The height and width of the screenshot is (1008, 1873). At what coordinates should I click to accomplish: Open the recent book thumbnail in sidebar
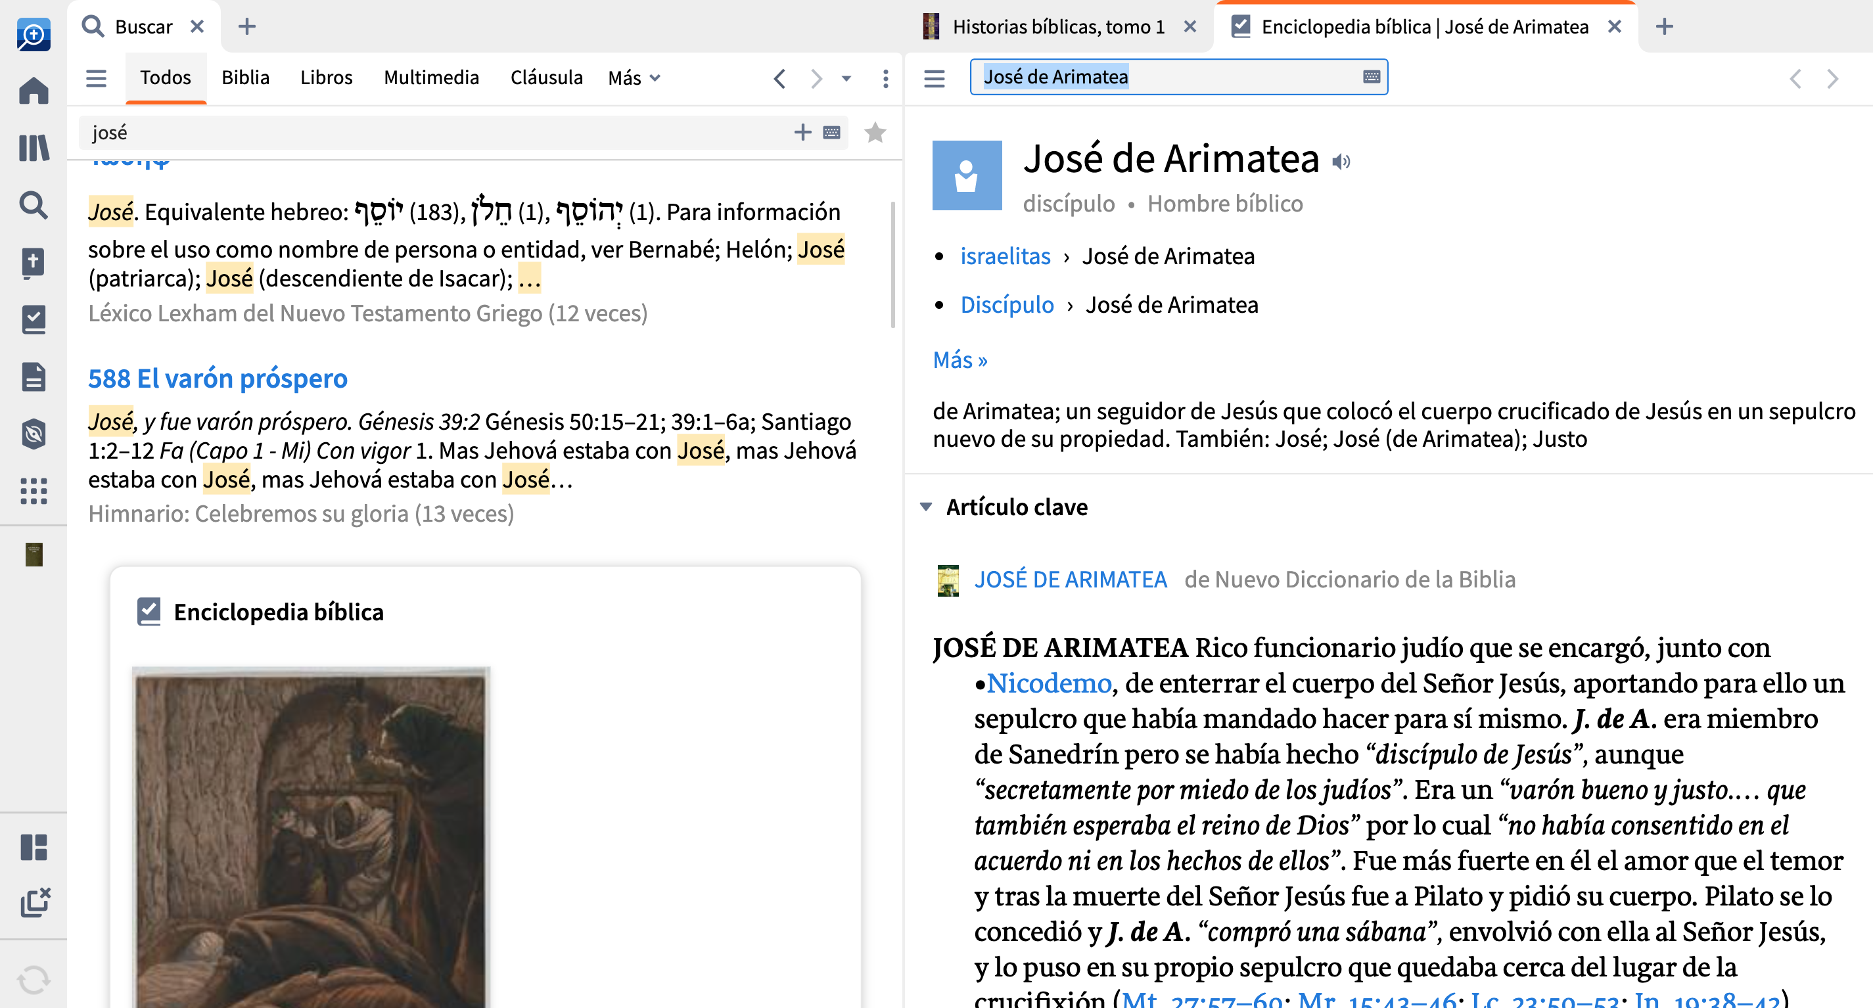point(34,555)
